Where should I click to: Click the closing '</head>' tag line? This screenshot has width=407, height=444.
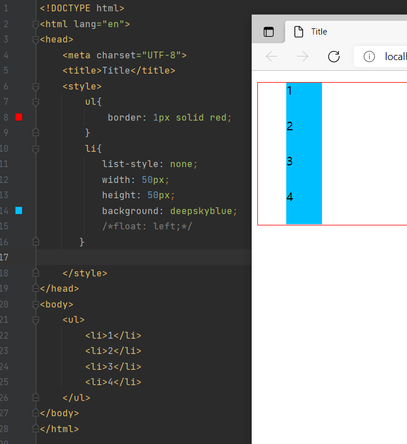pyautogui.click(x=60, y=289)
